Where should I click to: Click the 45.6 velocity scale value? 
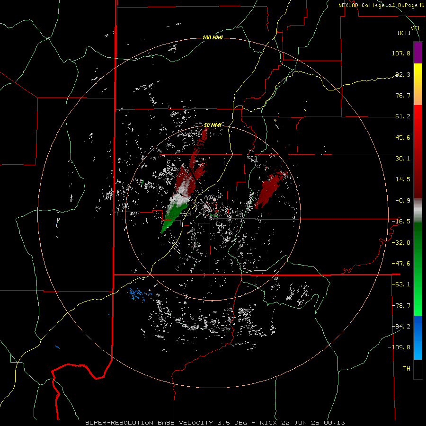click(x=403, y=137)
